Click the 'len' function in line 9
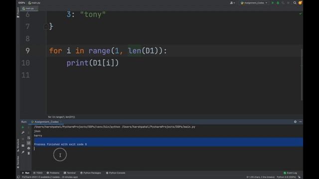 click(135, 51)
